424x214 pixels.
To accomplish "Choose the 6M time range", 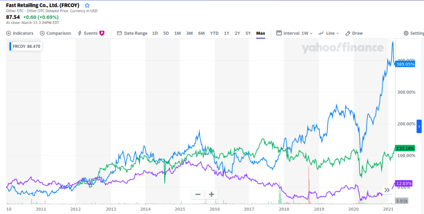I will click(x=201, y=33).
